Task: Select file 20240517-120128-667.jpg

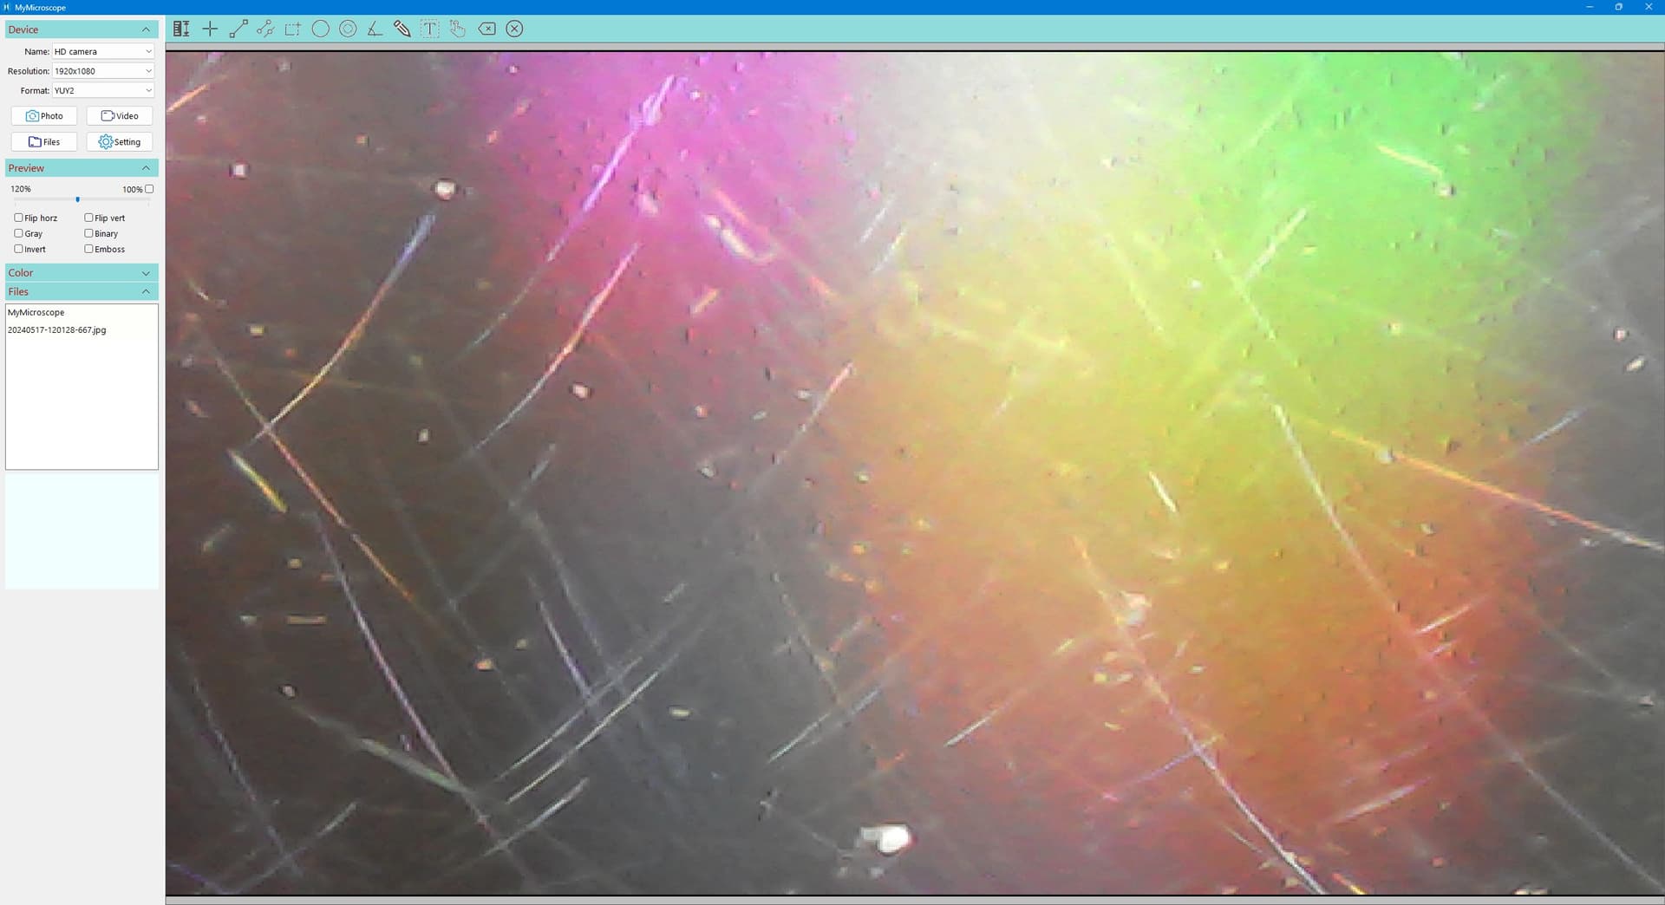Action: [57, 330]
